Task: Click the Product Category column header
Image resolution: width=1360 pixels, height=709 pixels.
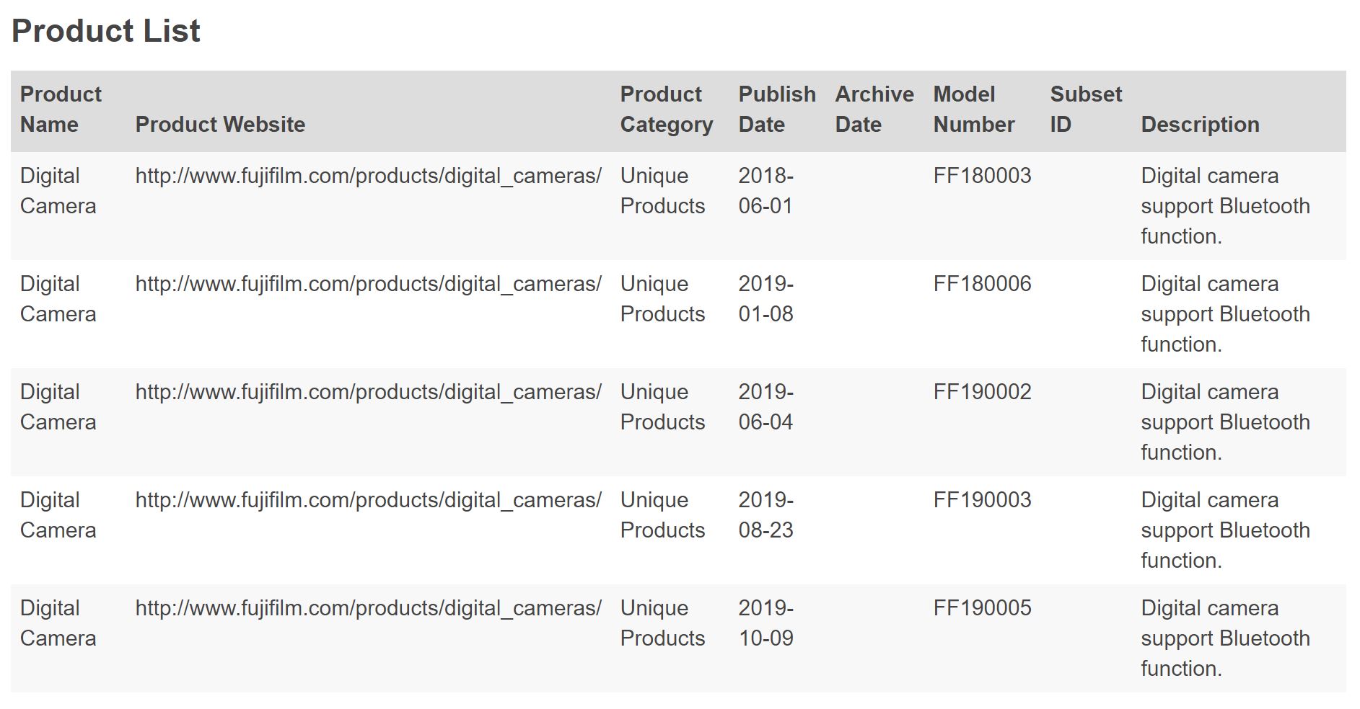Action: tap(666, 110)
